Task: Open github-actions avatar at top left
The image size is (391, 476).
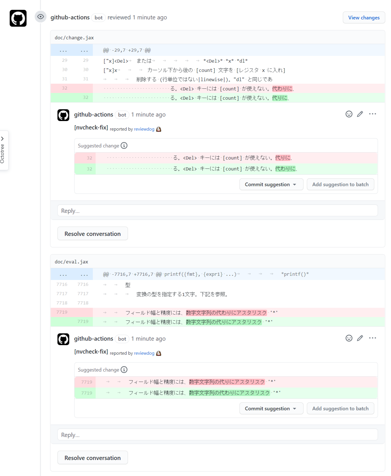Action: point(18,18)
